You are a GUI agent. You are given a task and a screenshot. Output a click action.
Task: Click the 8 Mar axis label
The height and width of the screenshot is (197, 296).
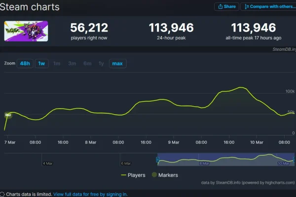pos(91,142)
